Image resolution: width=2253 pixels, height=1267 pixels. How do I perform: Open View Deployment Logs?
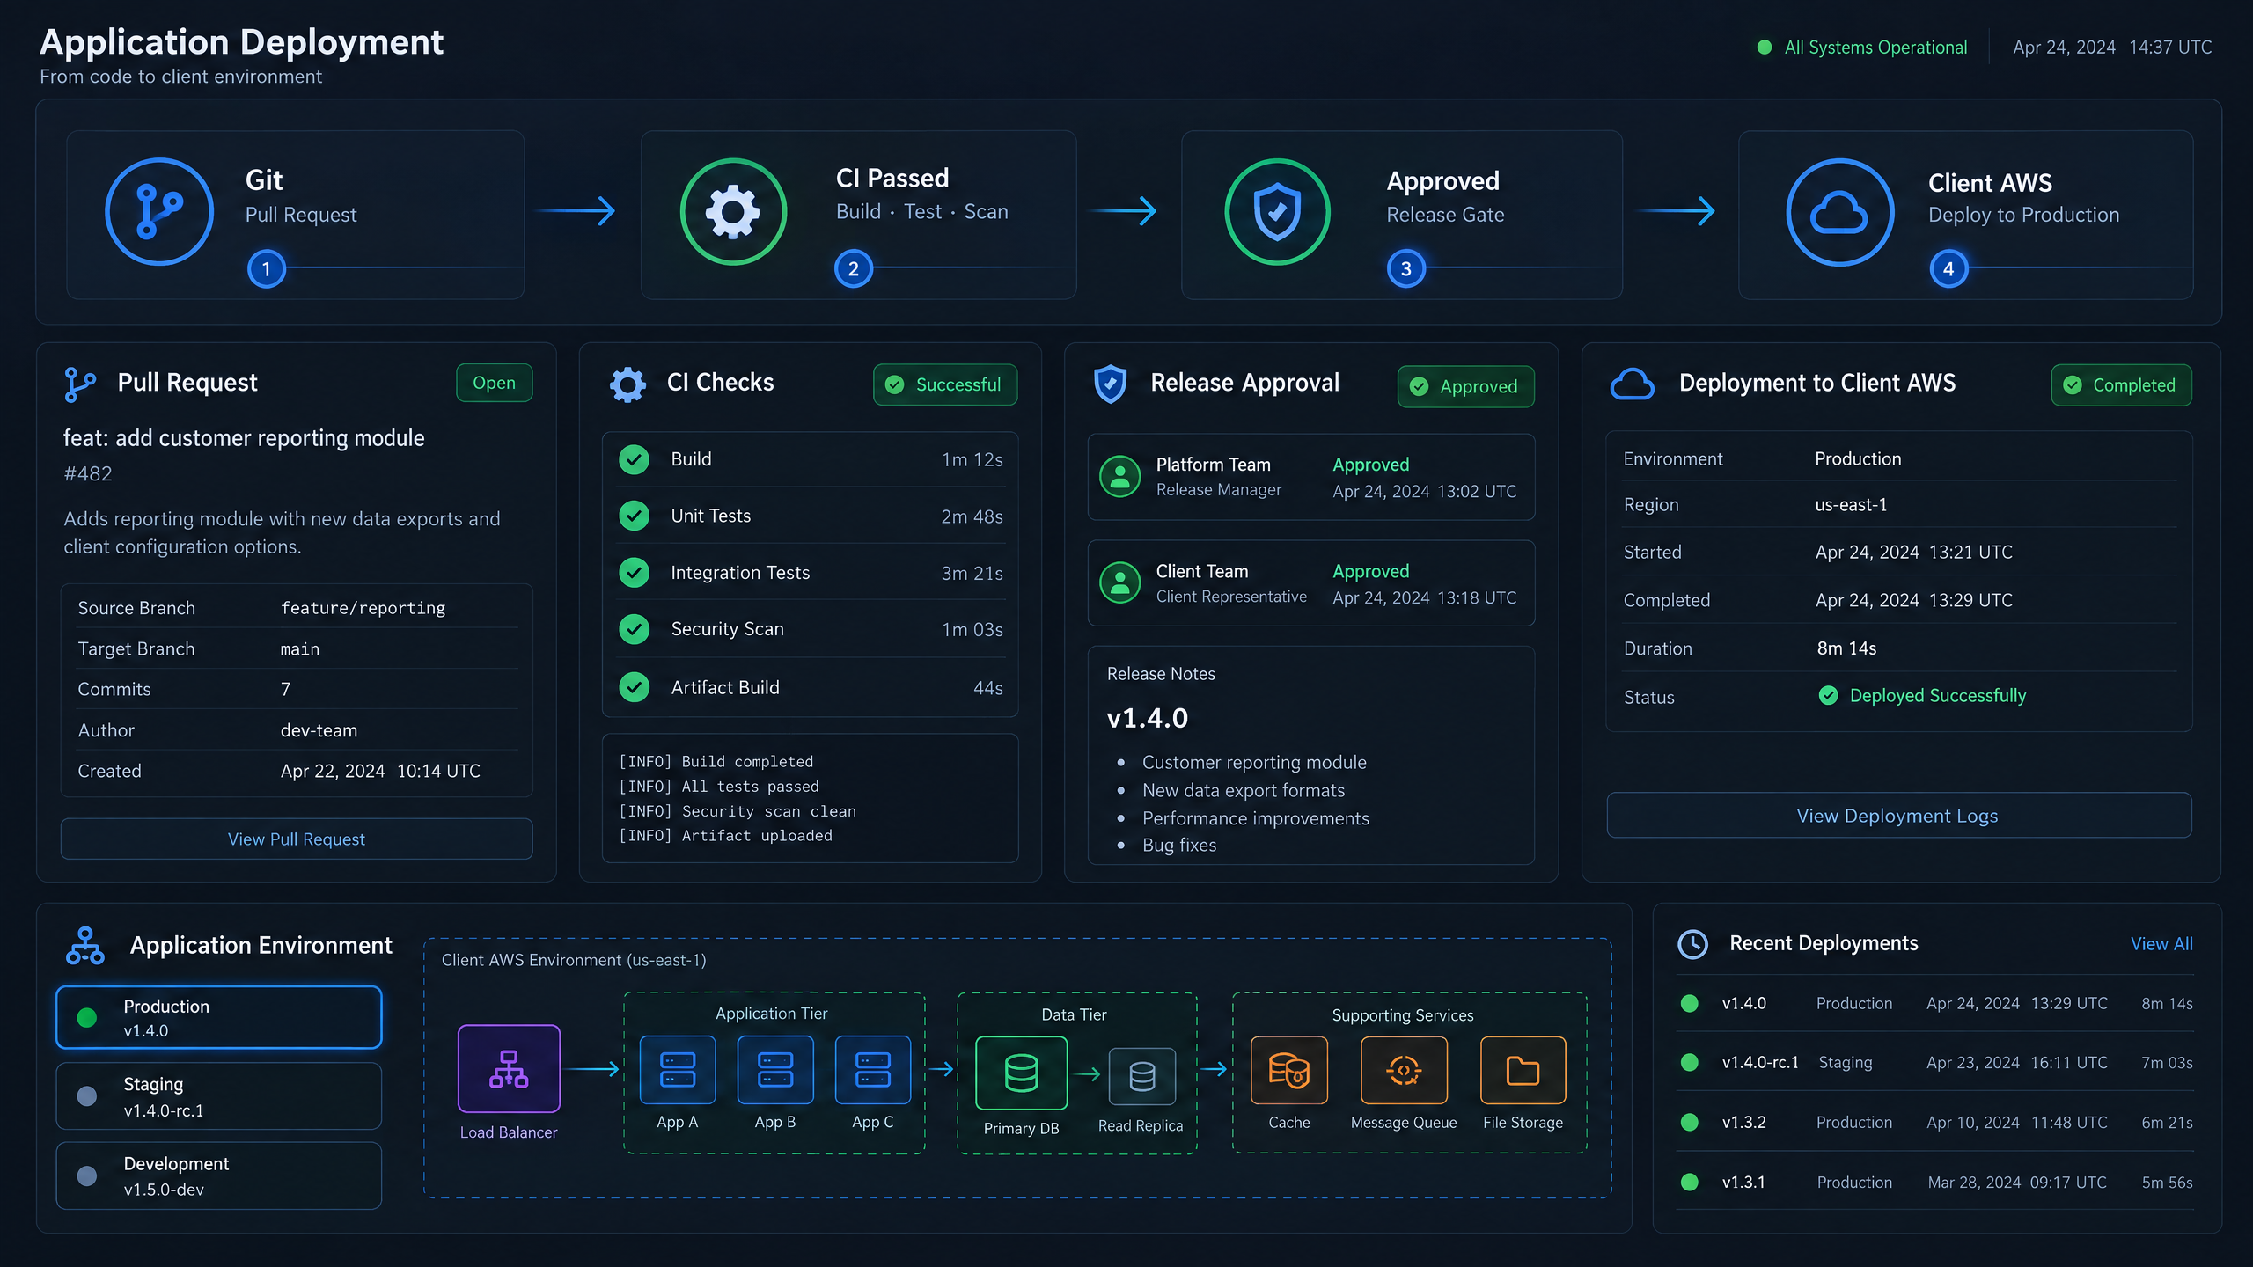point(1898,816)
